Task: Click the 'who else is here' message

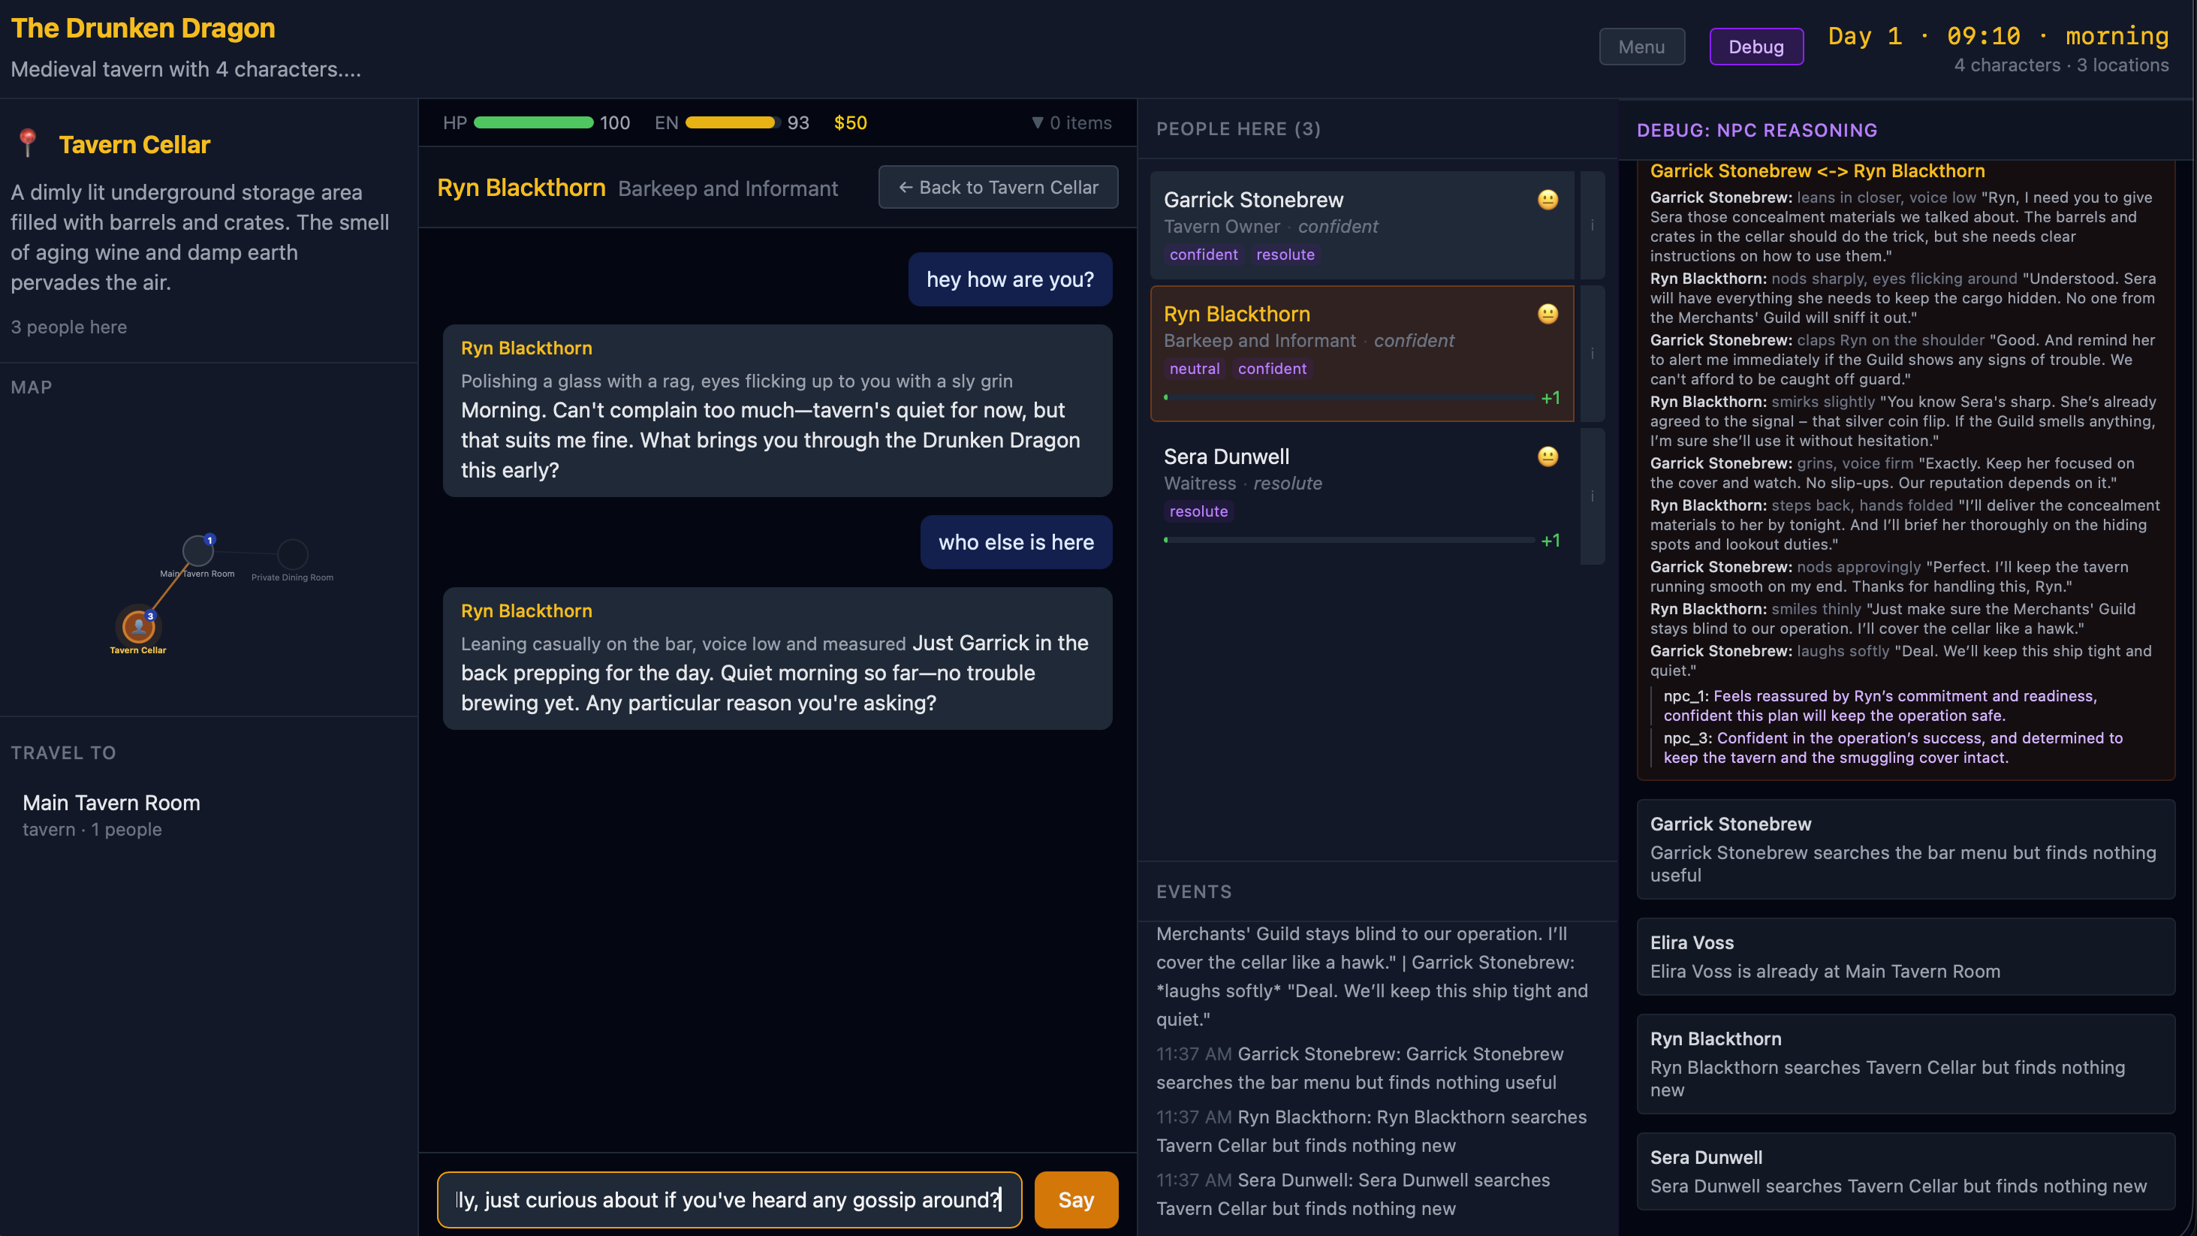Action: (1016, 541)
